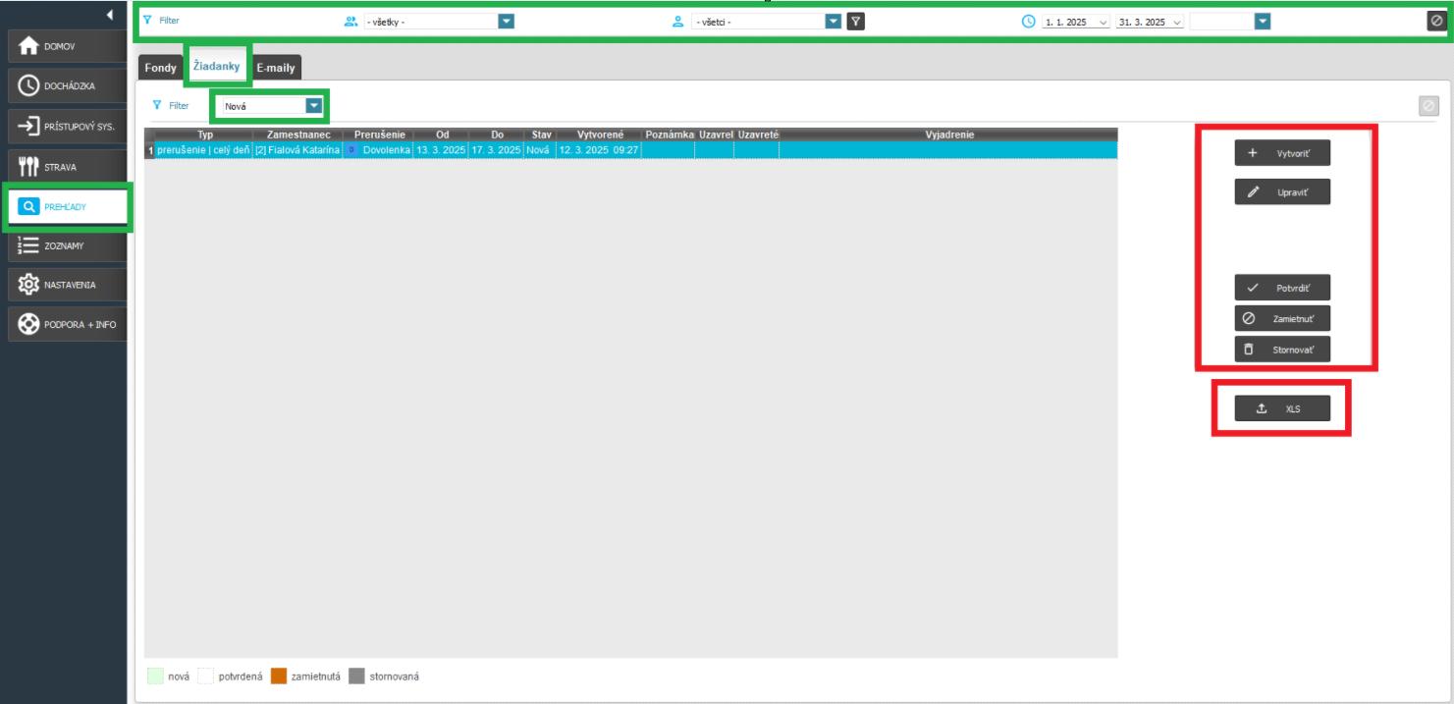The width and height of the screenshot is (1454, 704).
Task: Open the Domov home section
Action: tap(66, 46)
